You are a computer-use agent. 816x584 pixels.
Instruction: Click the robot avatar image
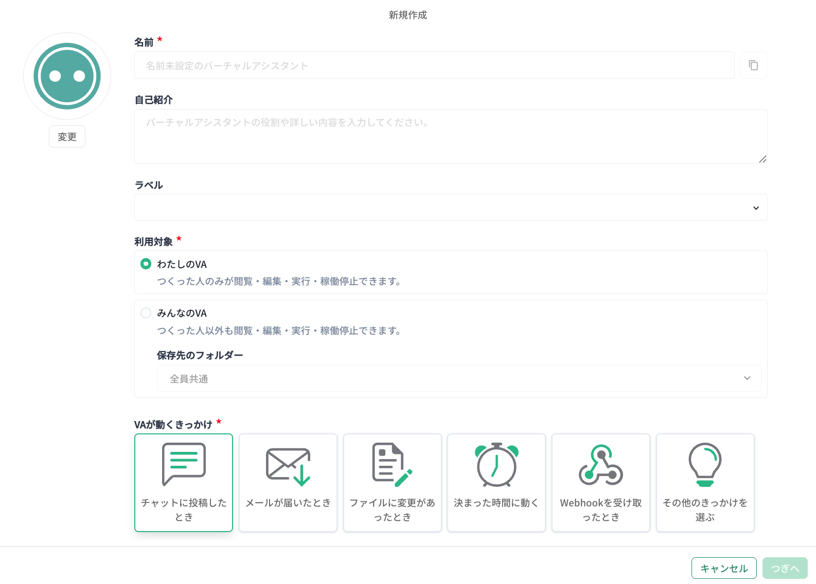[67, 76]
